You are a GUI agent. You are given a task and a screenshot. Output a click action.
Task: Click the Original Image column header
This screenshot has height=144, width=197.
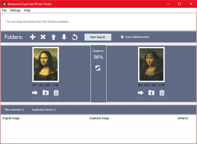tap(44, 118)
